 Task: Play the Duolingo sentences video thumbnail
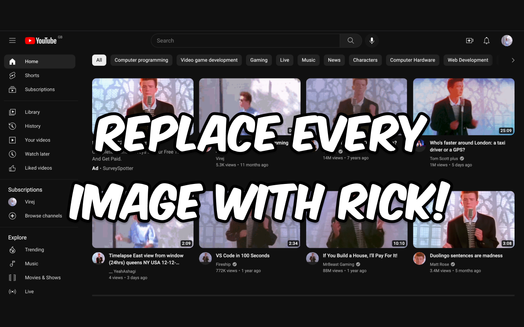tap(464, 219)
